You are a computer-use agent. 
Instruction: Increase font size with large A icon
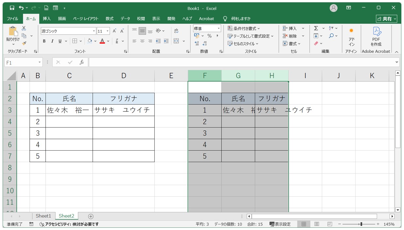click(115, 31)
